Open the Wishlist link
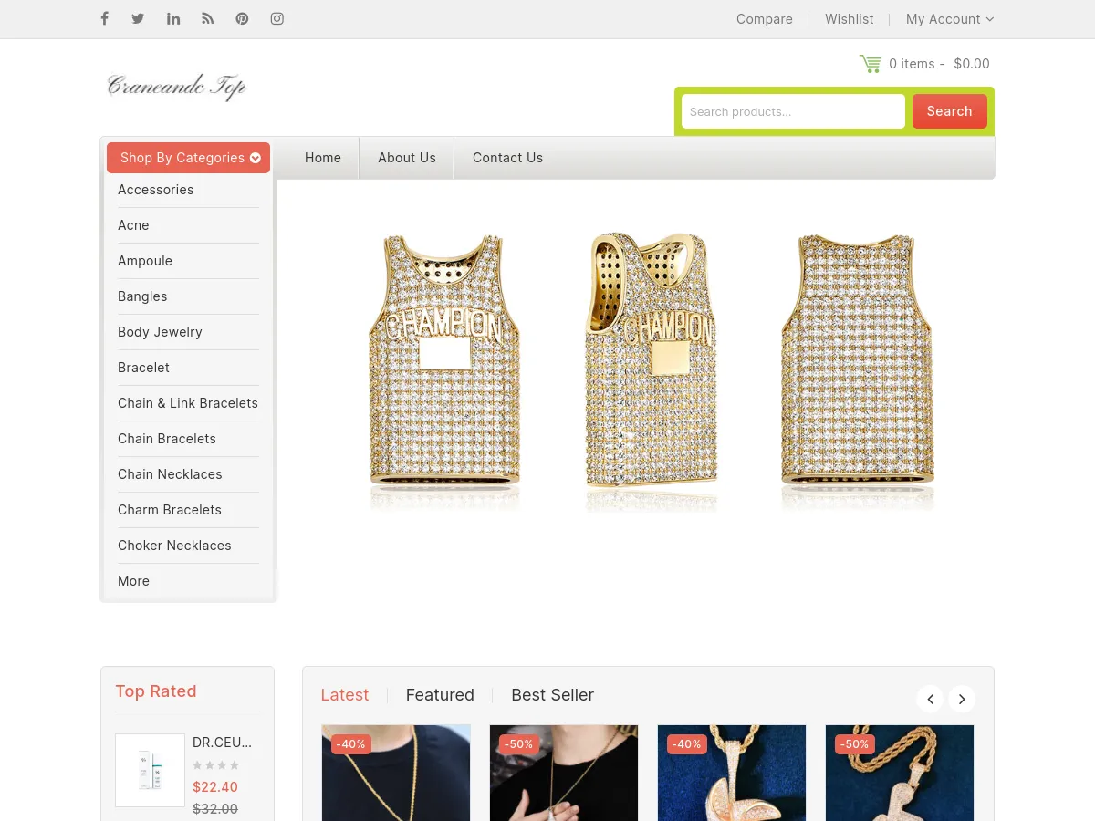The image size is (1095, 821). tap(849, 19)
